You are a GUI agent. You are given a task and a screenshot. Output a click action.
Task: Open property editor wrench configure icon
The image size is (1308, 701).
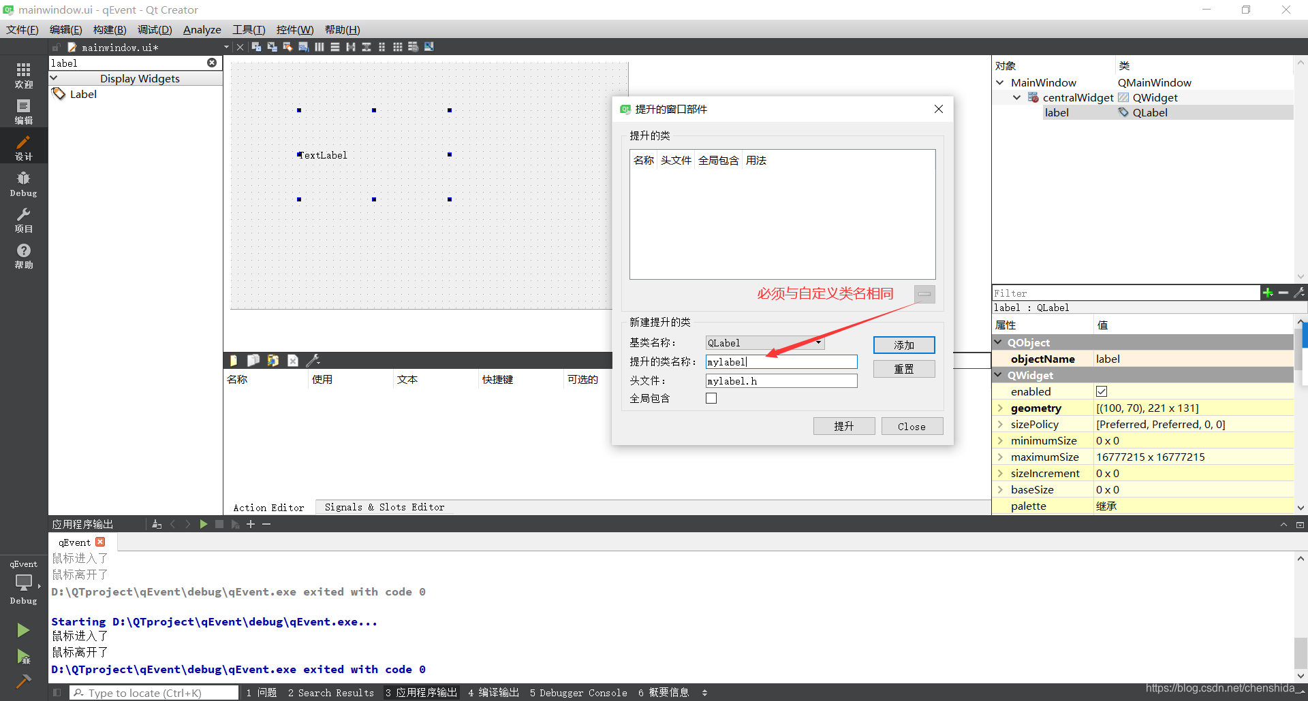pyautogui.click(x=1299, y=293)
